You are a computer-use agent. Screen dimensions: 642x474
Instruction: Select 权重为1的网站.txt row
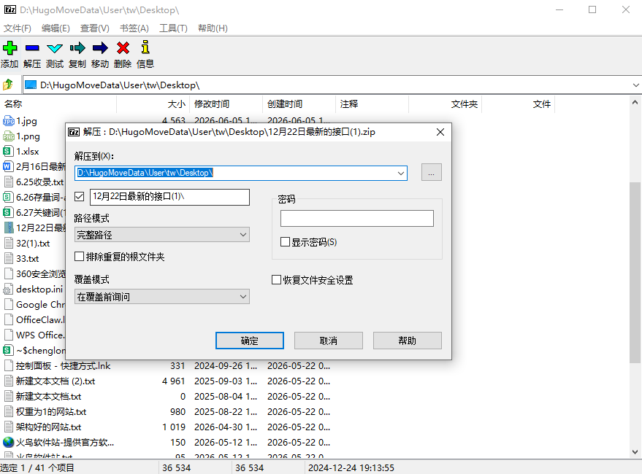167,411
